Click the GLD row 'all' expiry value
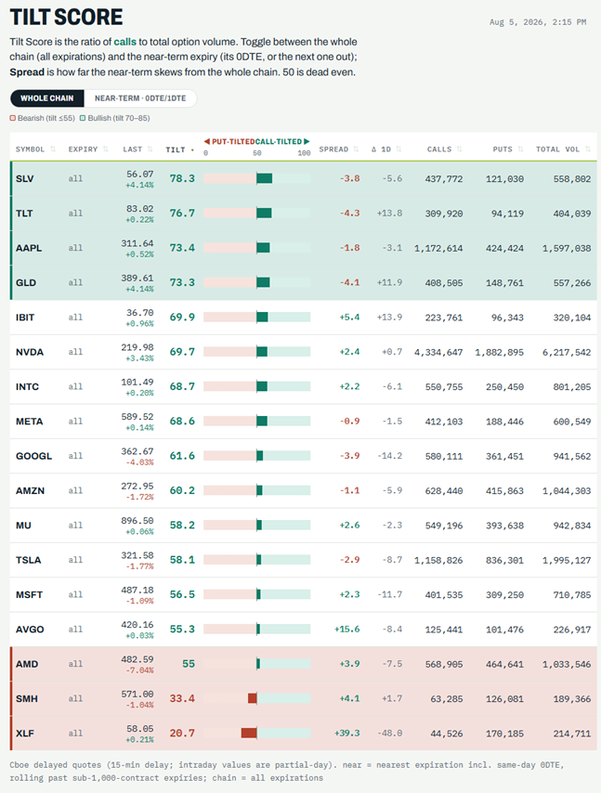This screenshot has width=601, height=793. pos(75,282)
